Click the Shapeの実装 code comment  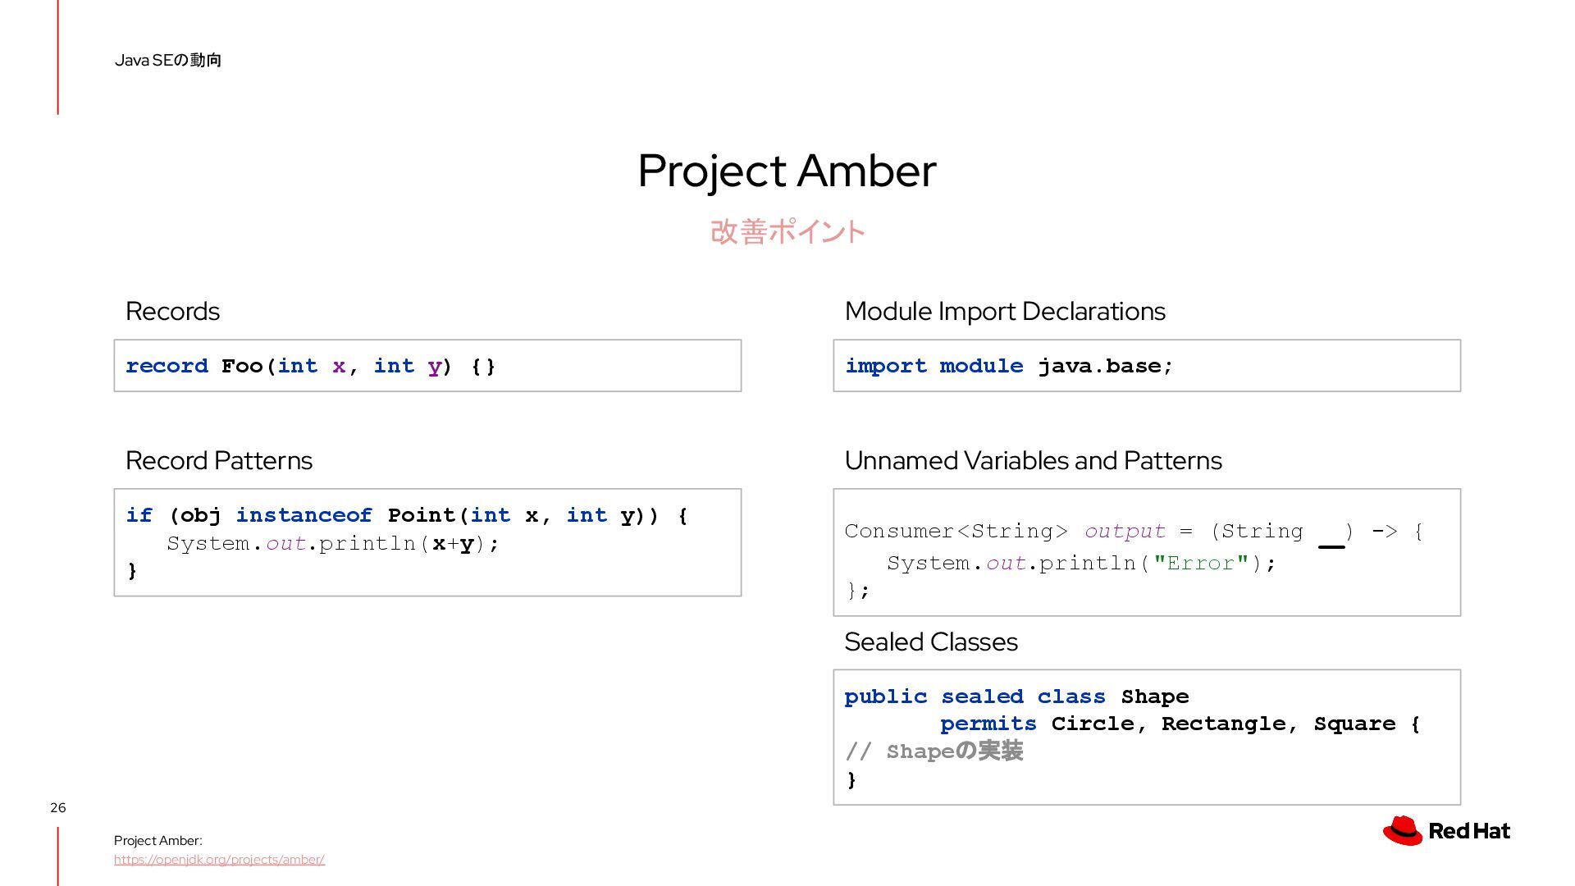pyautogui.click(x=934, y=751)
